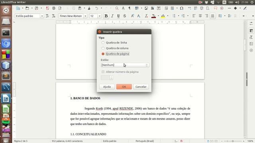Click Cancelar button in dialog

tap(141, 87)
